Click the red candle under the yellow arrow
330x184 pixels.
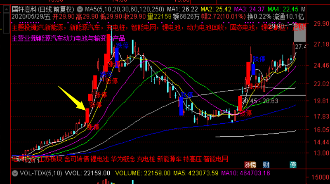tap(87, 116)
